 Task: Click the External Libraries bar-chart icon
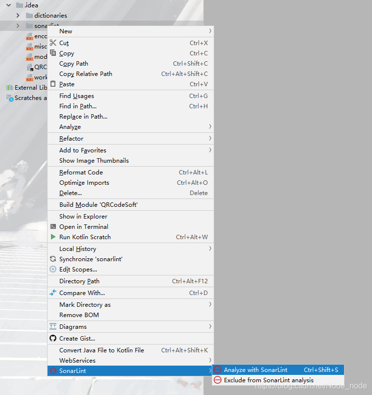(10, 87)
